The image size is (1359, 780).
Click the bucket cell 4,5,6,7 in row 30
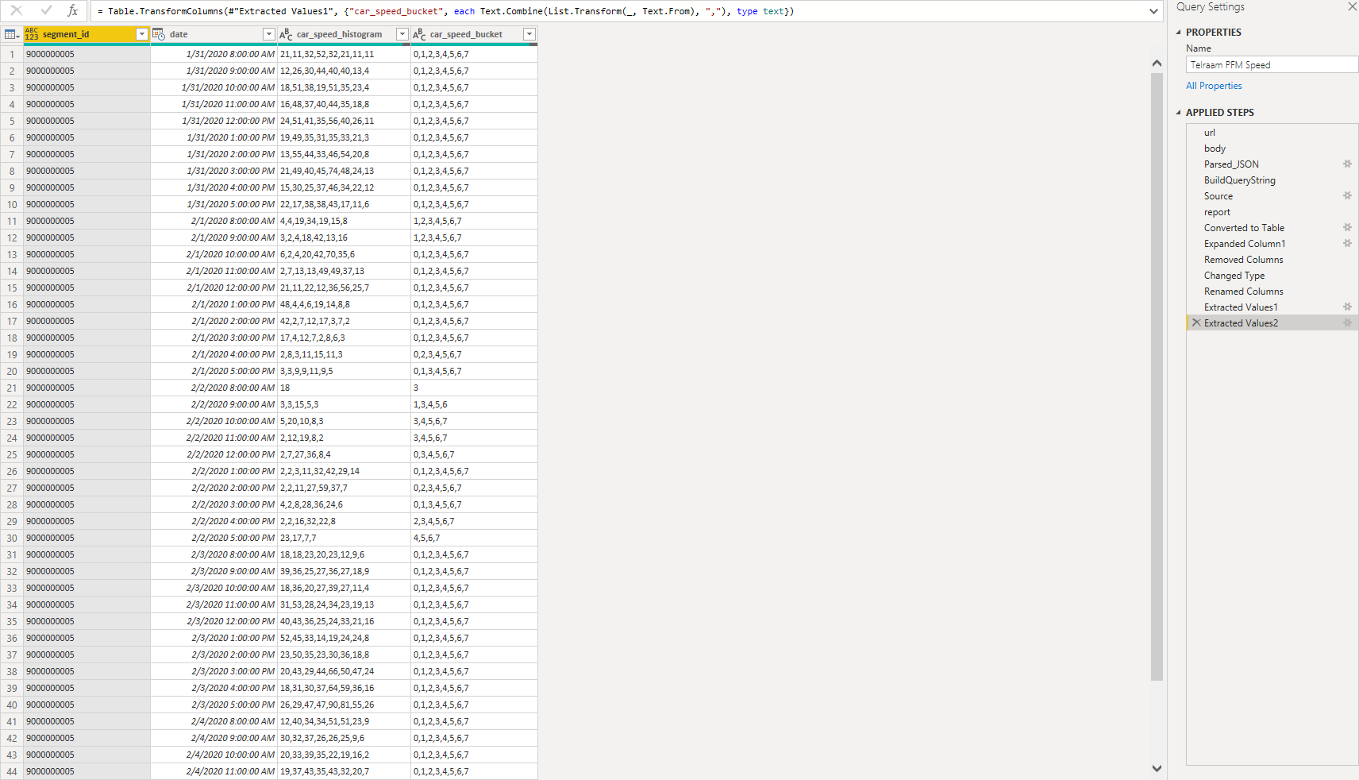(474, 539)
